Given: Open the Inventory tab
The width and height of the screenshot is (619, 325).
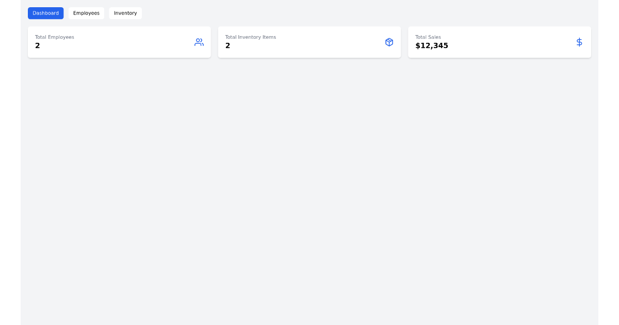Looking at the screenshot, I should click(125, 13).
